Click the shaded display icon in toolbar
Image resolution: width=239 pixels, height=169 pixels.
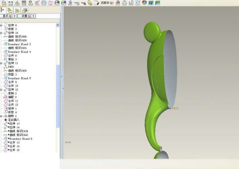pos(63,3)
